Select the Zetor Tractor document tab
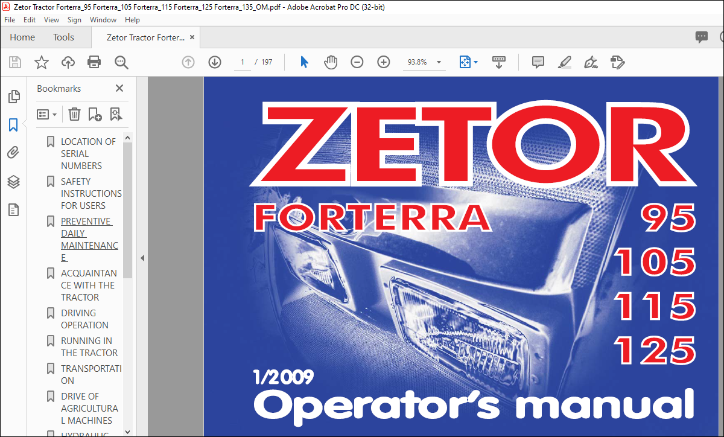The width and height of the screenshot is (724, 437). coord(145,37)
